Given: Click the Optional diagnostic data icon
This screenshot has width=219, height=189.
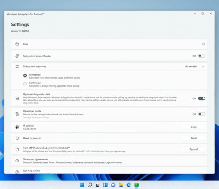Looking at the screenshot, I should [17, 99].
